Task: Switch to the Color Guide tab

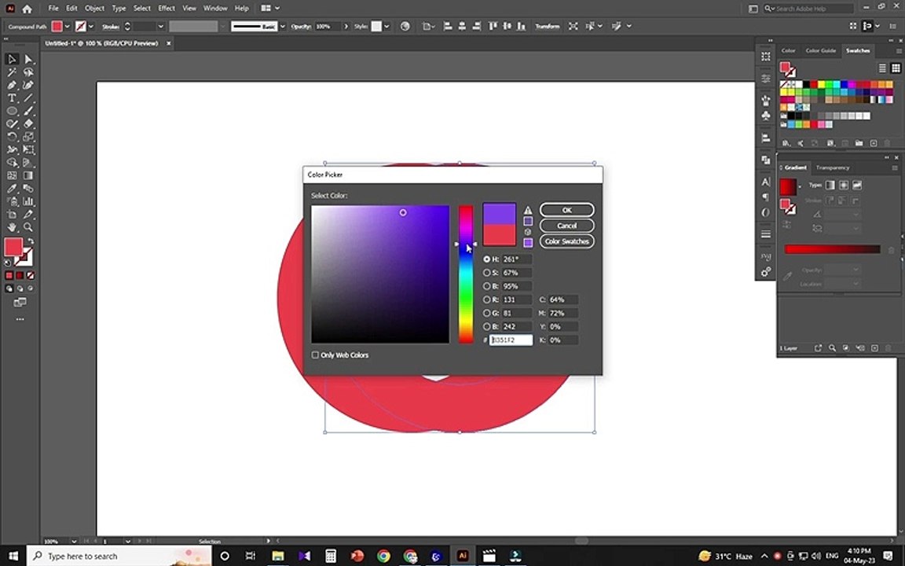Action: pos(820,51)
